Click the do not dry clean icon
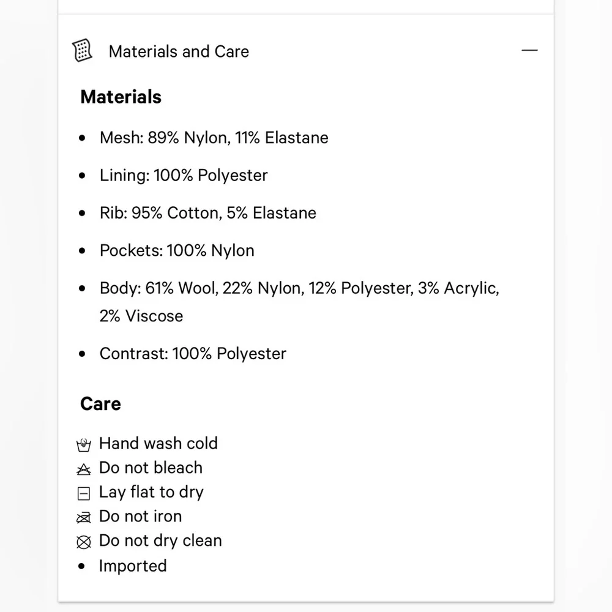 tap(84, 542)
